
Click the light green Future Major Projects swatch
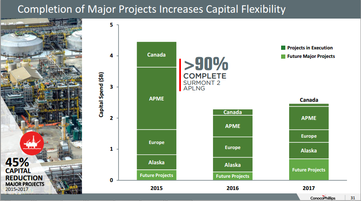(x=283, y=56)
